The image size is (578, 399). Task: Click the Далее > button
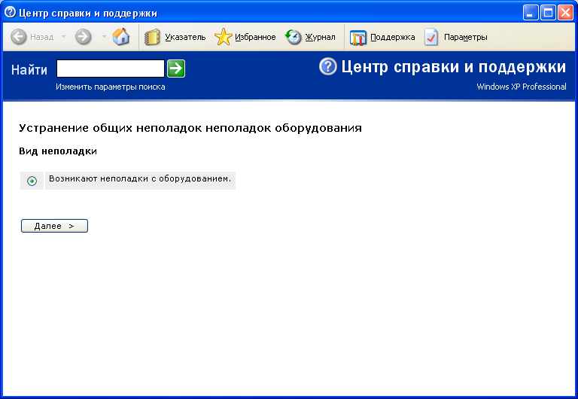point(54,226)
